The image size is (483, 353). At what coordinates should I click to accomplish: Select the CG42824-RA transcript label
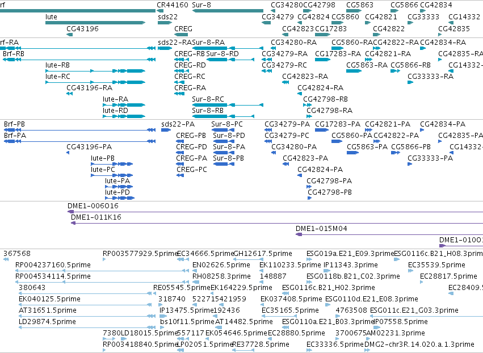point(320,88)
